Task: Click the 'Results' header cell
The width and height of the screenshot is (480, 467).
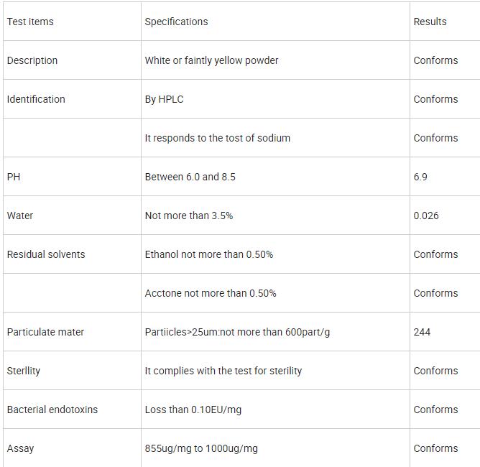Action: pos(430,22)
